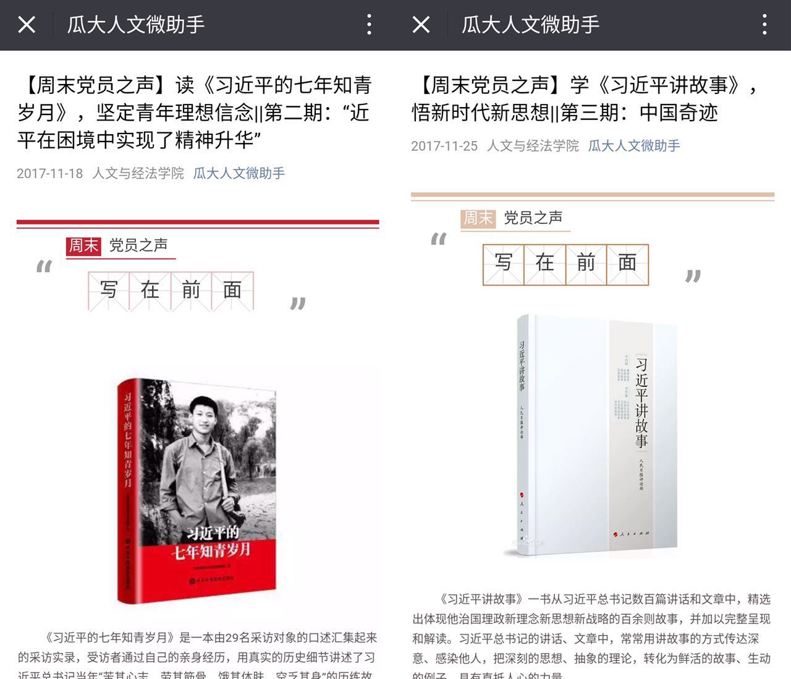
Task: Tap the left article headline about 七年知青岁月
Action: click(x=194, y=113)
